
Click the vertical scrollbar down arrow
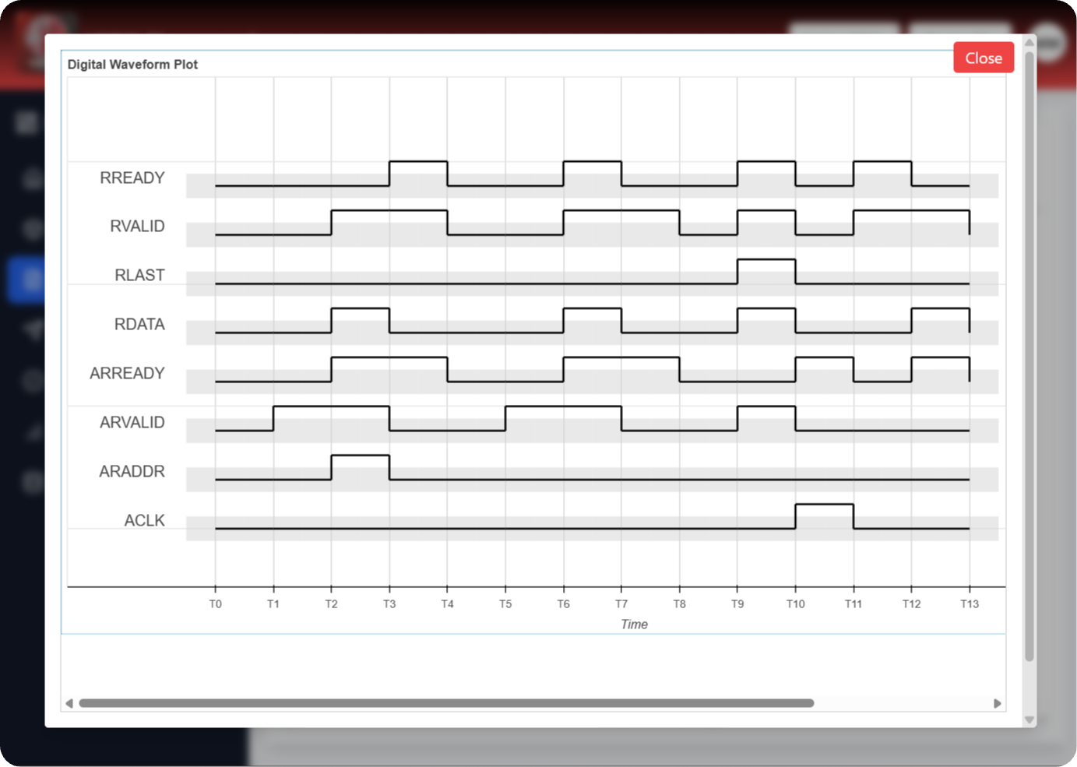click(1029, 720)
